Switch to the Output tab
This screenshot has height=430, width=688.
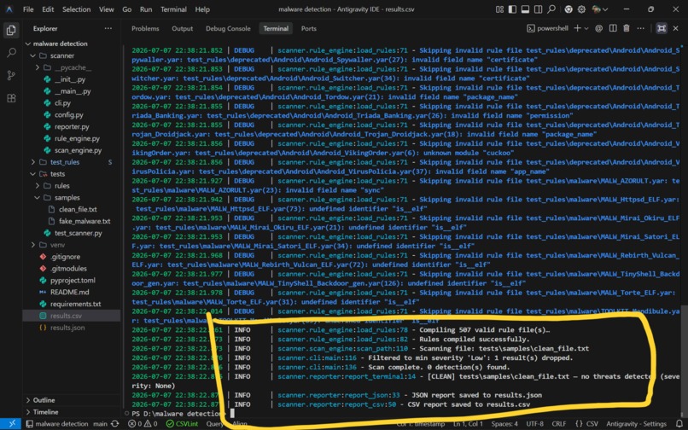182,28
